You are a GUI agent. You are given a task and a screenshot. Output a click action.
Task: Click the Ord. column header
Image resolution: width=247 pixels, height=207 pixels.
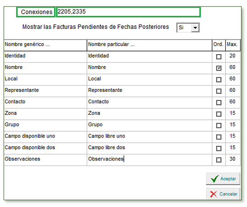218,45
